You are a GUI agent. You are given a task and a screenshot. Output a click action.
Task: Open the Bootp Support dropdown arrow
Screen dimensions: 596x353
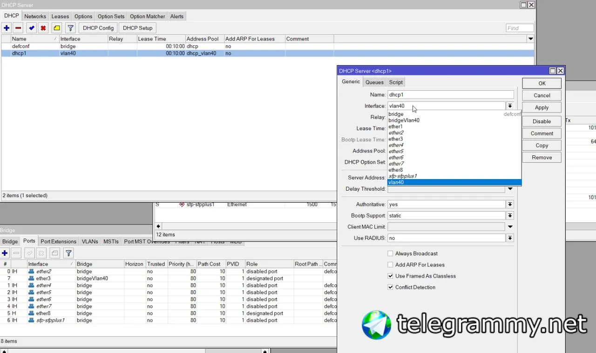(x=510, y=216)
